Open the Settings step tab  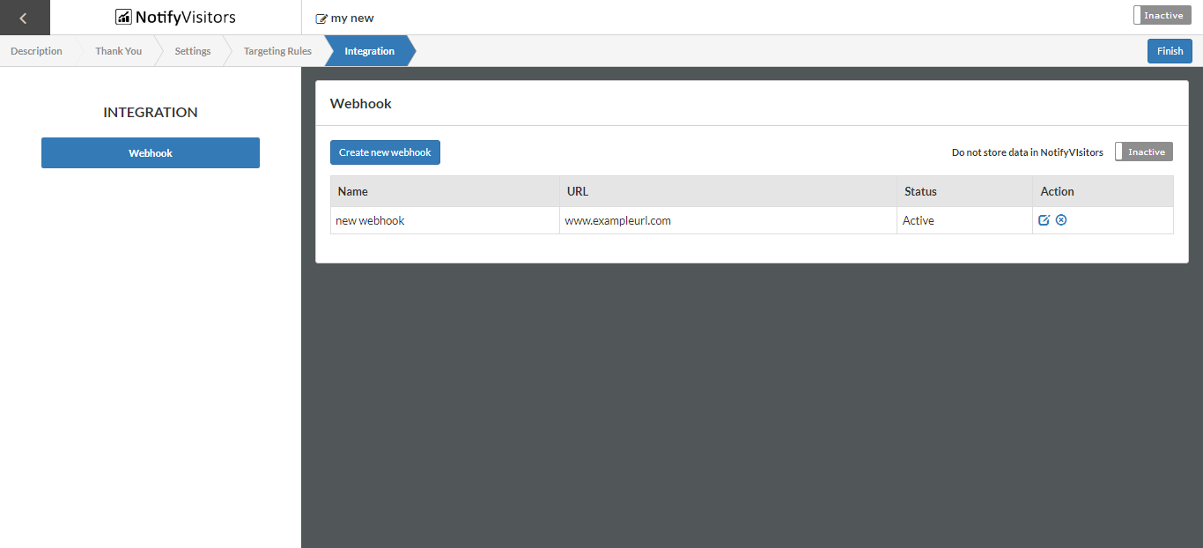(x=192, y=51)
